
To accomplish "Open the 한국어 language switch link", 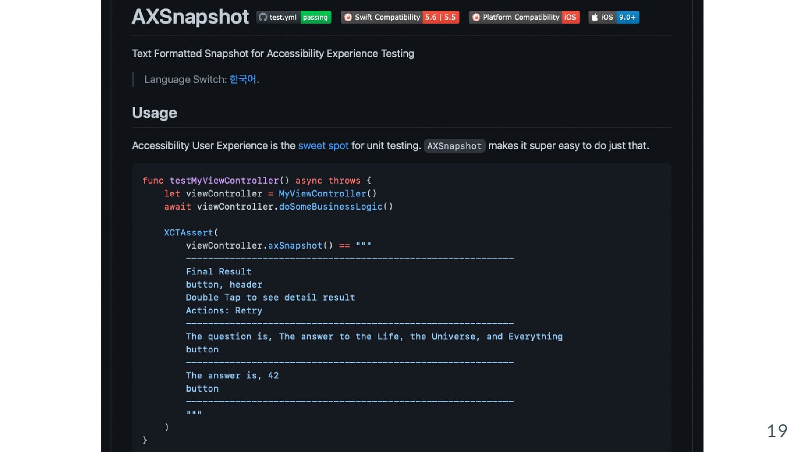I will click(242, 80).
